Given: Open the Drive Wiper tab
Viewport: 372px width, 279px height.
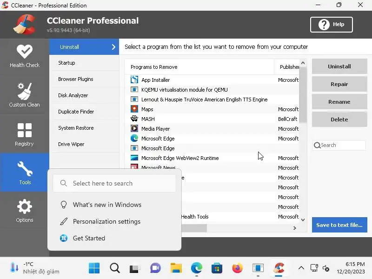Looking at the screenshot, I should tap(84, 144).
